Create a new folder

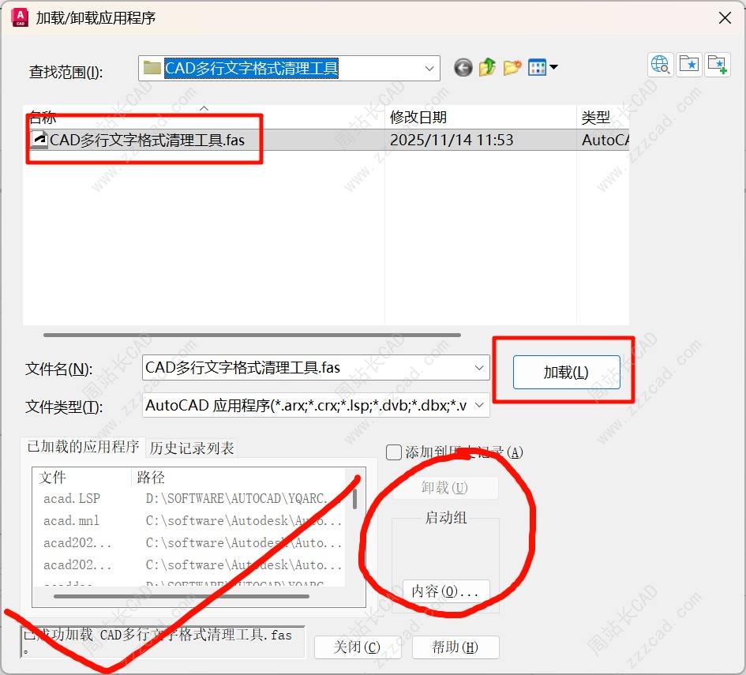pyautogui.click(x=512, y=68)
